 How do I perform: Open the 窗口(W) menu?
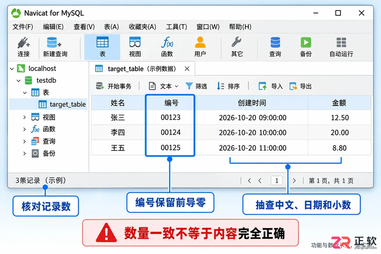(208, 27)
